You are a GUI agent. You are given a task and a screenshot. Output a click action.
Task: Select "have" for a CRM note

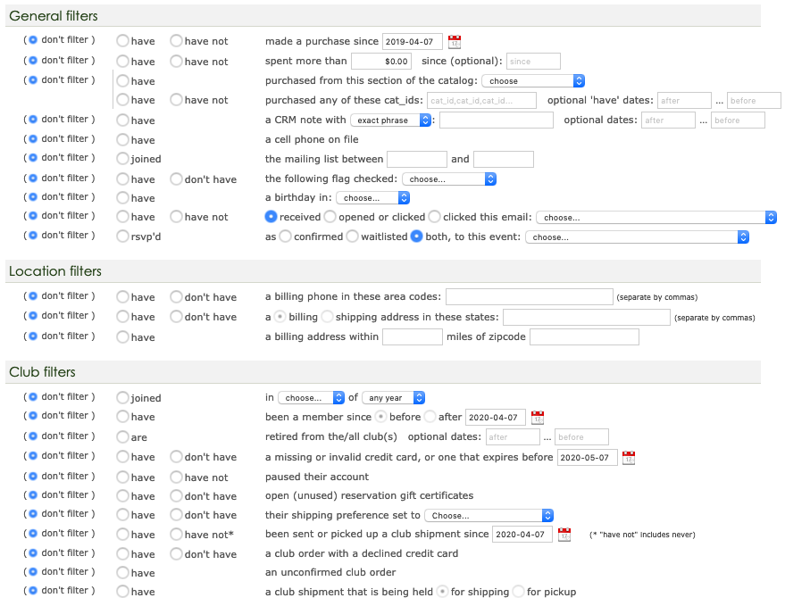tap(122, 120)
